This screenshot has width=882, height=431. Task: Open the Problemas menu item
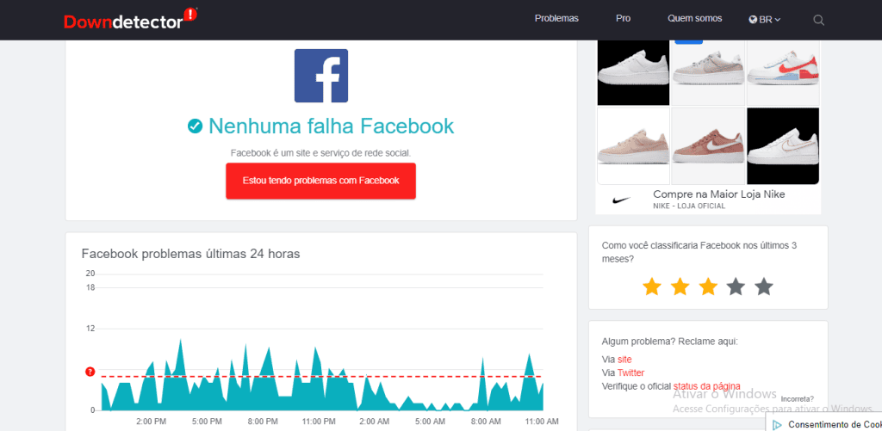(556, 18)
